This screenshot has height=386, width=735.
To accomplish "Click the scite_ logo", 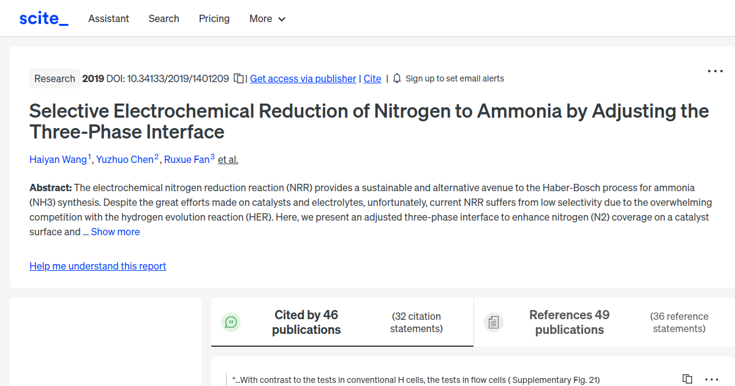I will [43, 18].
